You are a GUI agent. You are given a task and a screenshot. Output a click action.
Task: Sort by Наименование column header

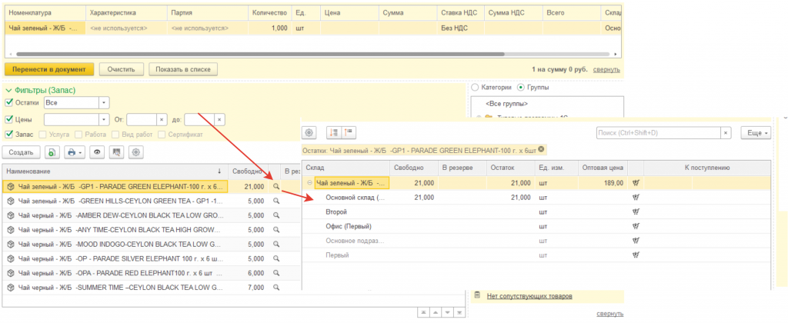[115, 171]
